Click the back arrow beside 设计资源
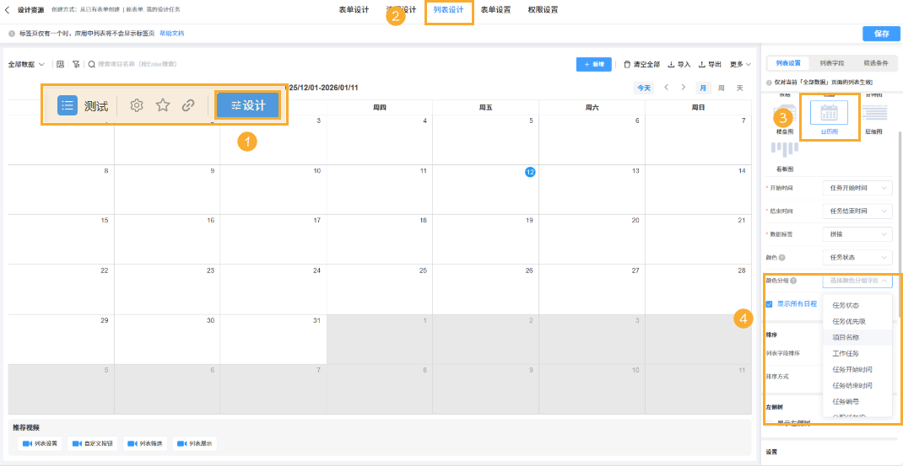Screen dimensions: 903x466 tap(8, 10)
